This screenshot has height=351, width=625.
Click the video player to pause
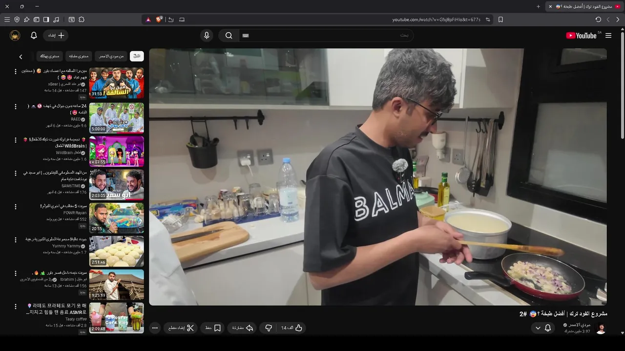[378, 177]
